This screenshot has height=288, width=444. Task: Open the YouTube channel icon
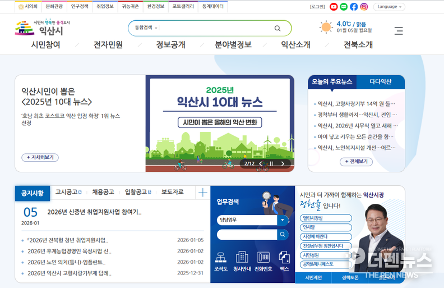(x=334, y=7)
